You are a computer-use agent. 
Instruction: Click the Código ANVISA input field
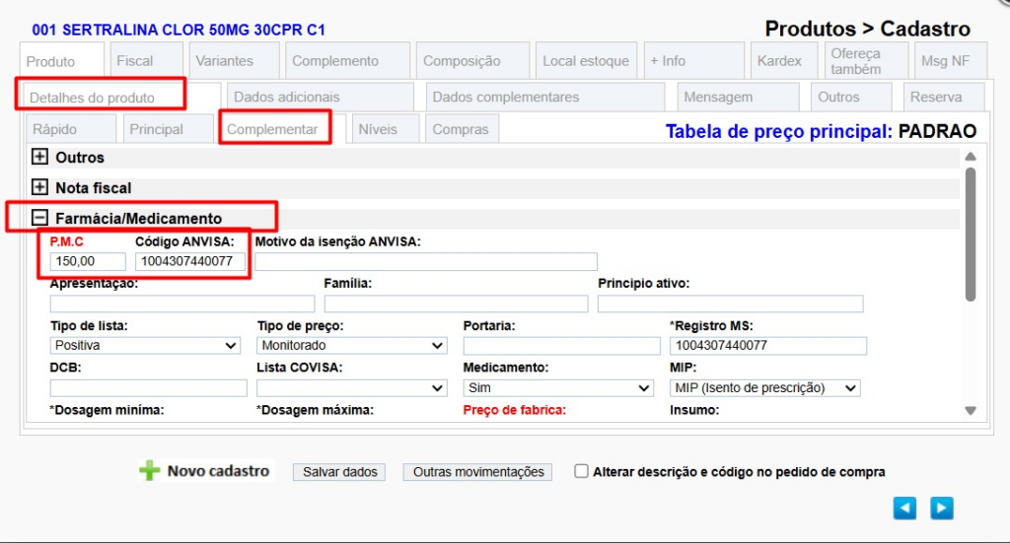(x=190, y=261)
